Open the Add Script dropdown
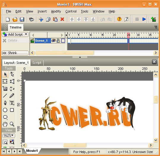The width and height of the screenshot is (160, 156). (x=15, y=34)
